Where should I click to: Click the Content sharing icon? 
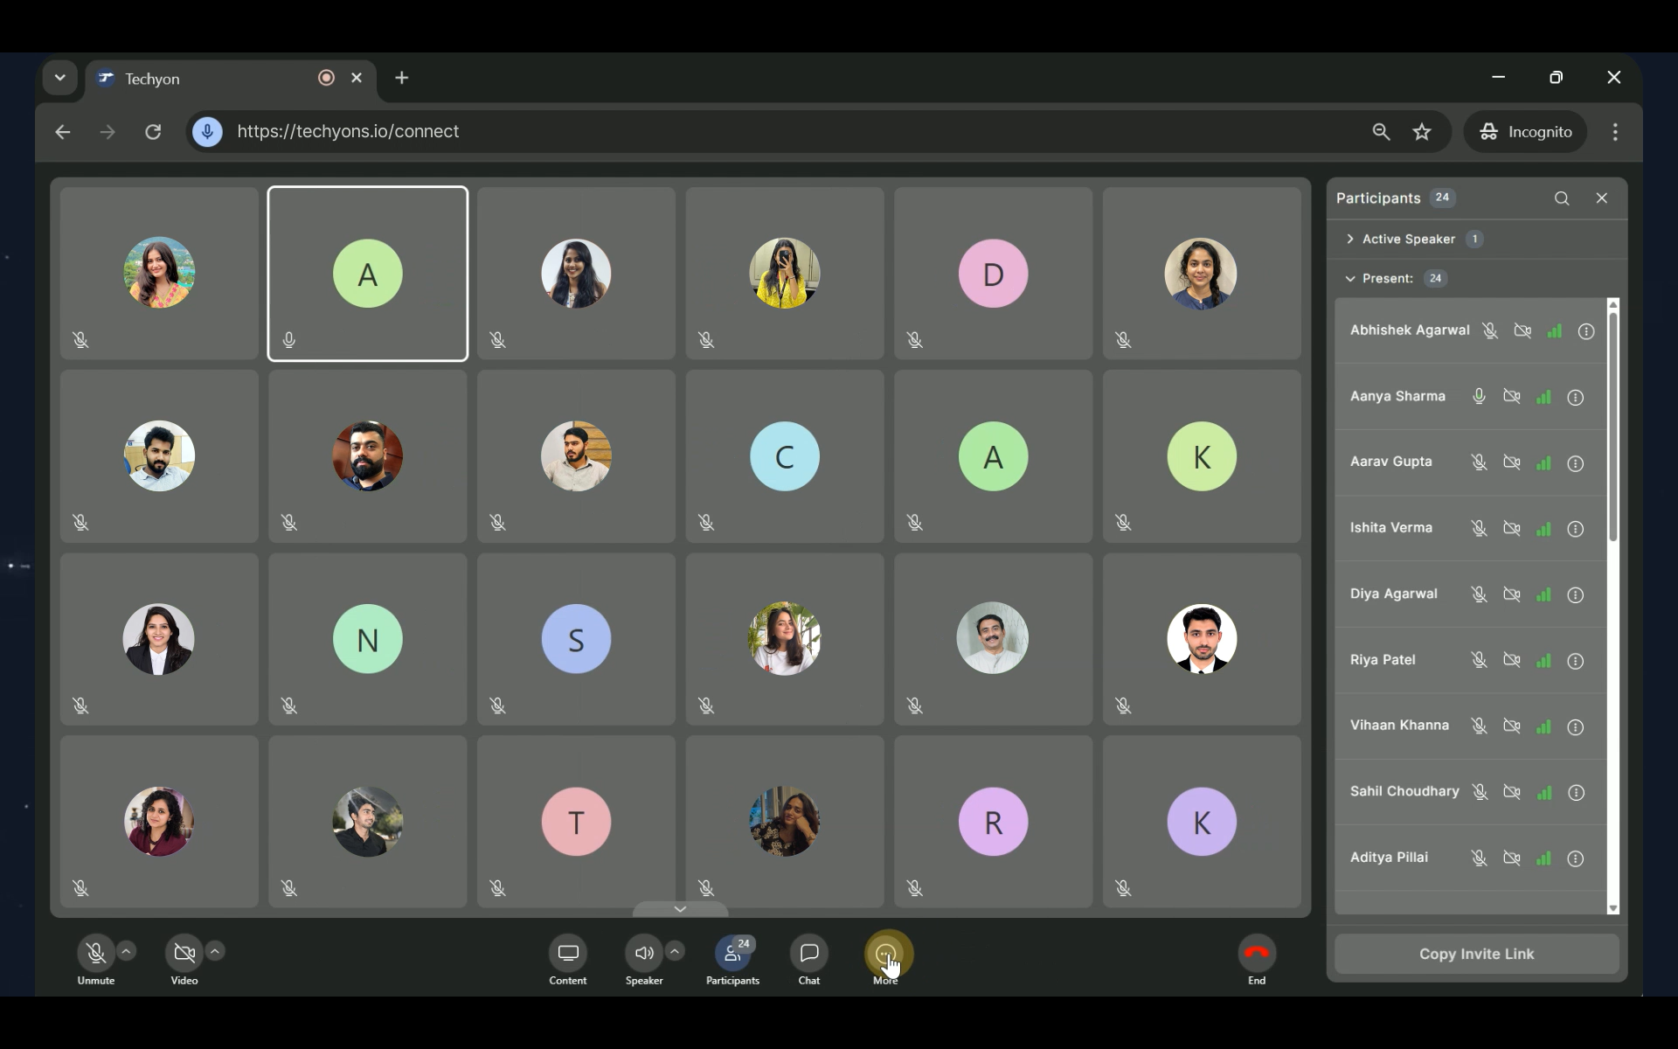coord(567,953)
